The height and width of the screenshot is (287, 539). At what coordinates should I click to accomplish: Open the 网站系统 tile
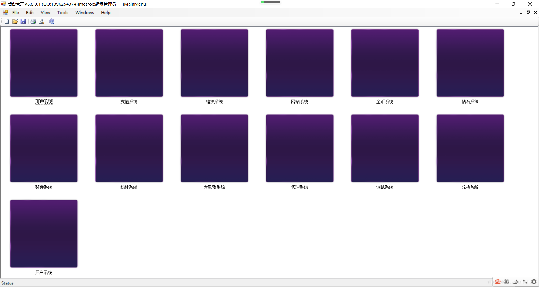click(300, 63)
